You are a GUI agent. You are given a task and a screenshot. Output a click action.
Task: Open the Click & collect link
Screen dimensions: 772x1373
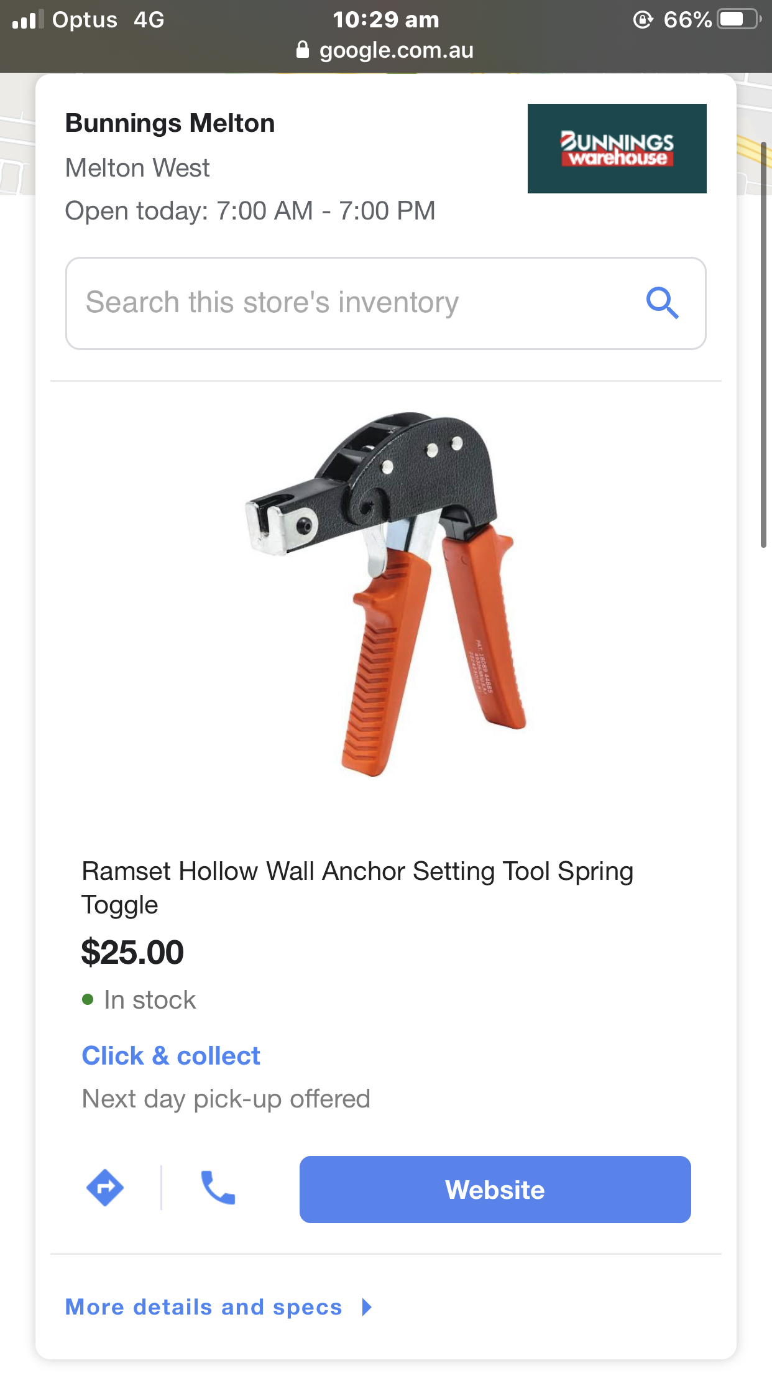tap(171, 1056)
